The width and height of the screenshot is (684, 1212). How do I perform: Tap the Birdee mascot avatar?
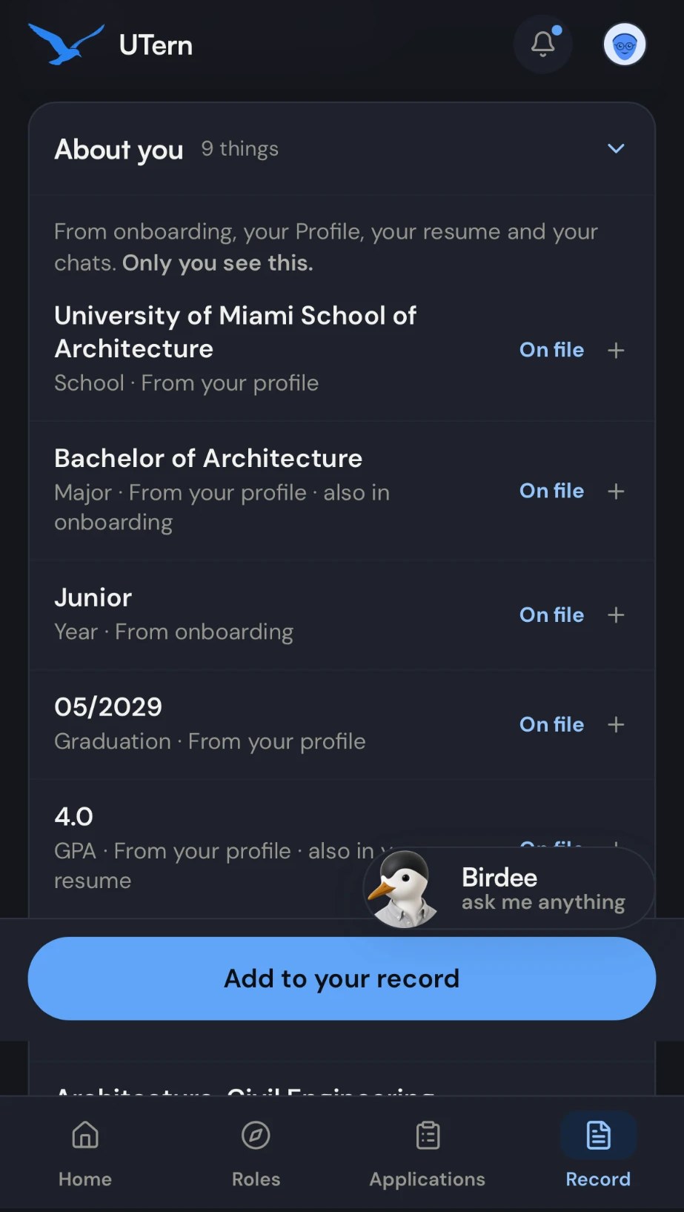[x=402, y=888]
